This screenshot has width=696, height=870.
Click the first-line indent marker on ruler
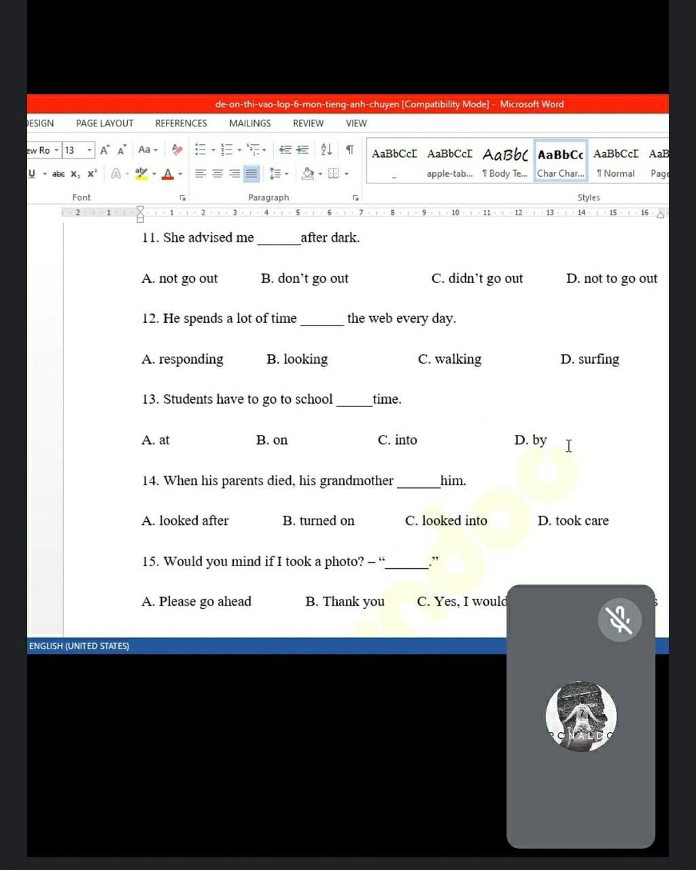141,210
